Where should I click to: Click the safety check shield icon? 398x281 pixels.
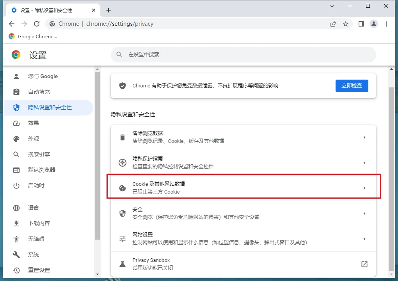coord(123,86)
